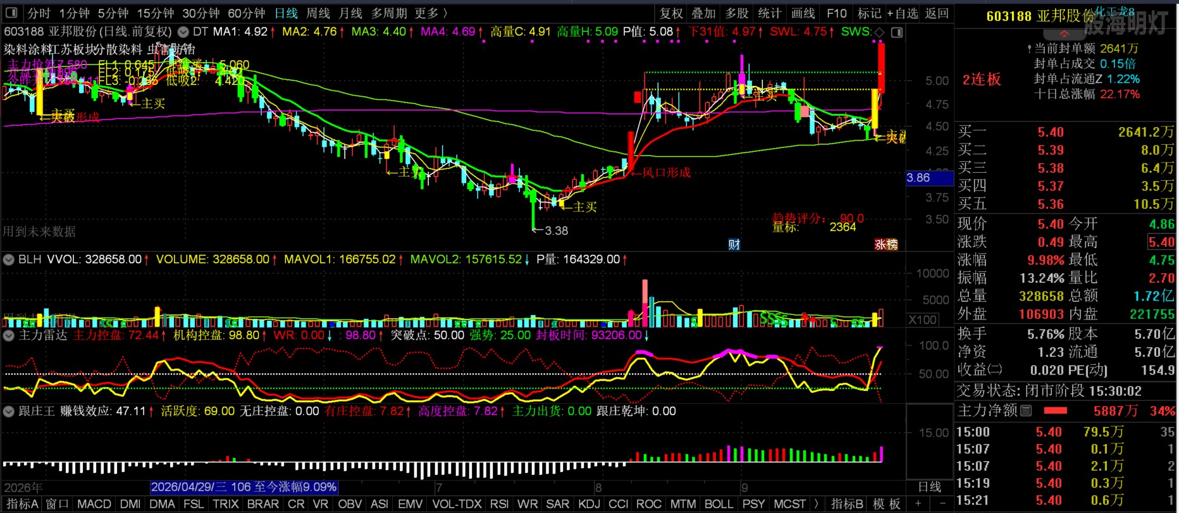Click the 复权 adjustment button
1179x513 pixels.
click(671, 13)
